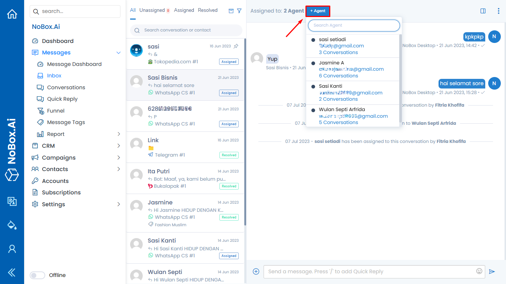Click the filter funnel icon
Viewport: 506px width, 284px height.
[239, 11]
